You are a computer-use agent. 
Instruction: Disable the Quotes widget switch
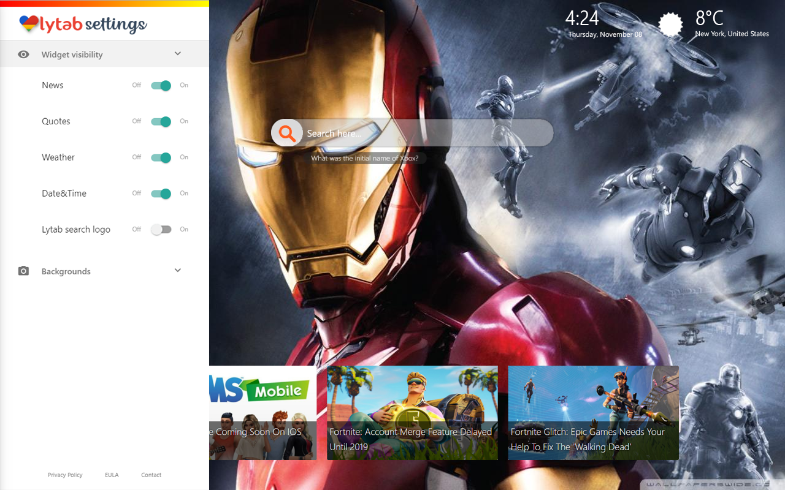click(x=161, y=121)
